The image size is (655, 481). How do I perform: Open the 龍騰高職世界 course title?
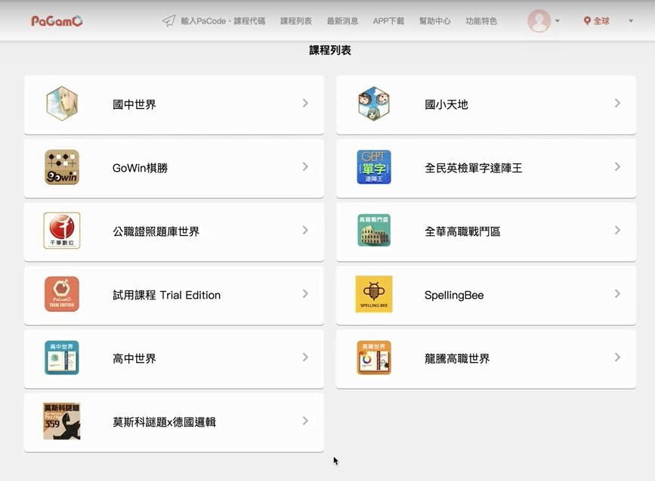(x=457, y=359)
